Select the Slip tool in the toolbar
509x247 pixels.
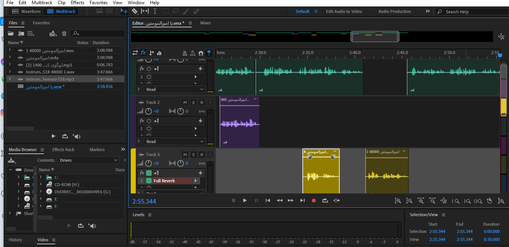coord(145,11)
